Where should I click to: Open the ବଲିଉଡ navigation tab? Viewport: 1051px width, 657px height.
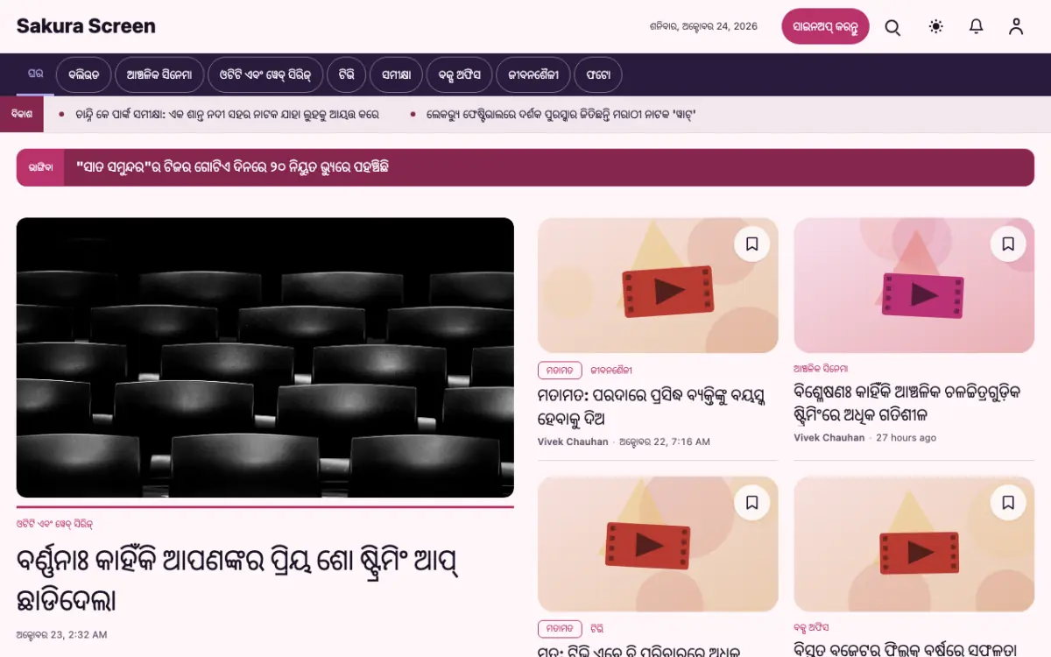point(84,75)
